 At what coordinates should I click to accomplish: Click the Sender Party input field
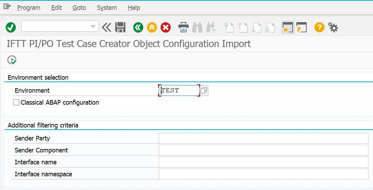(263, 138)
